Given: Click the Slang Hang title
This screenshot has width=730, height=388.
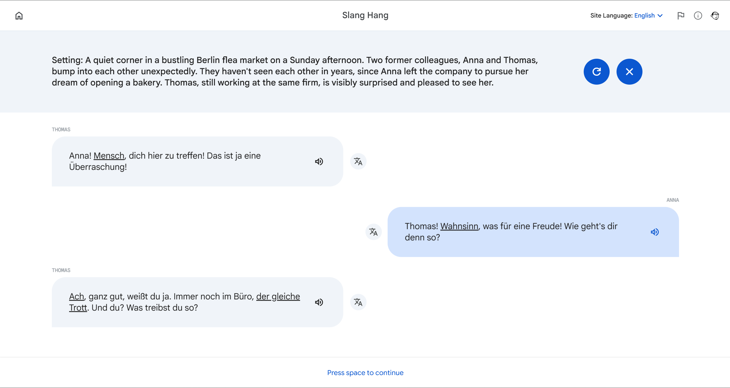Looking at the screenshot, I should (x=365, y=15).
